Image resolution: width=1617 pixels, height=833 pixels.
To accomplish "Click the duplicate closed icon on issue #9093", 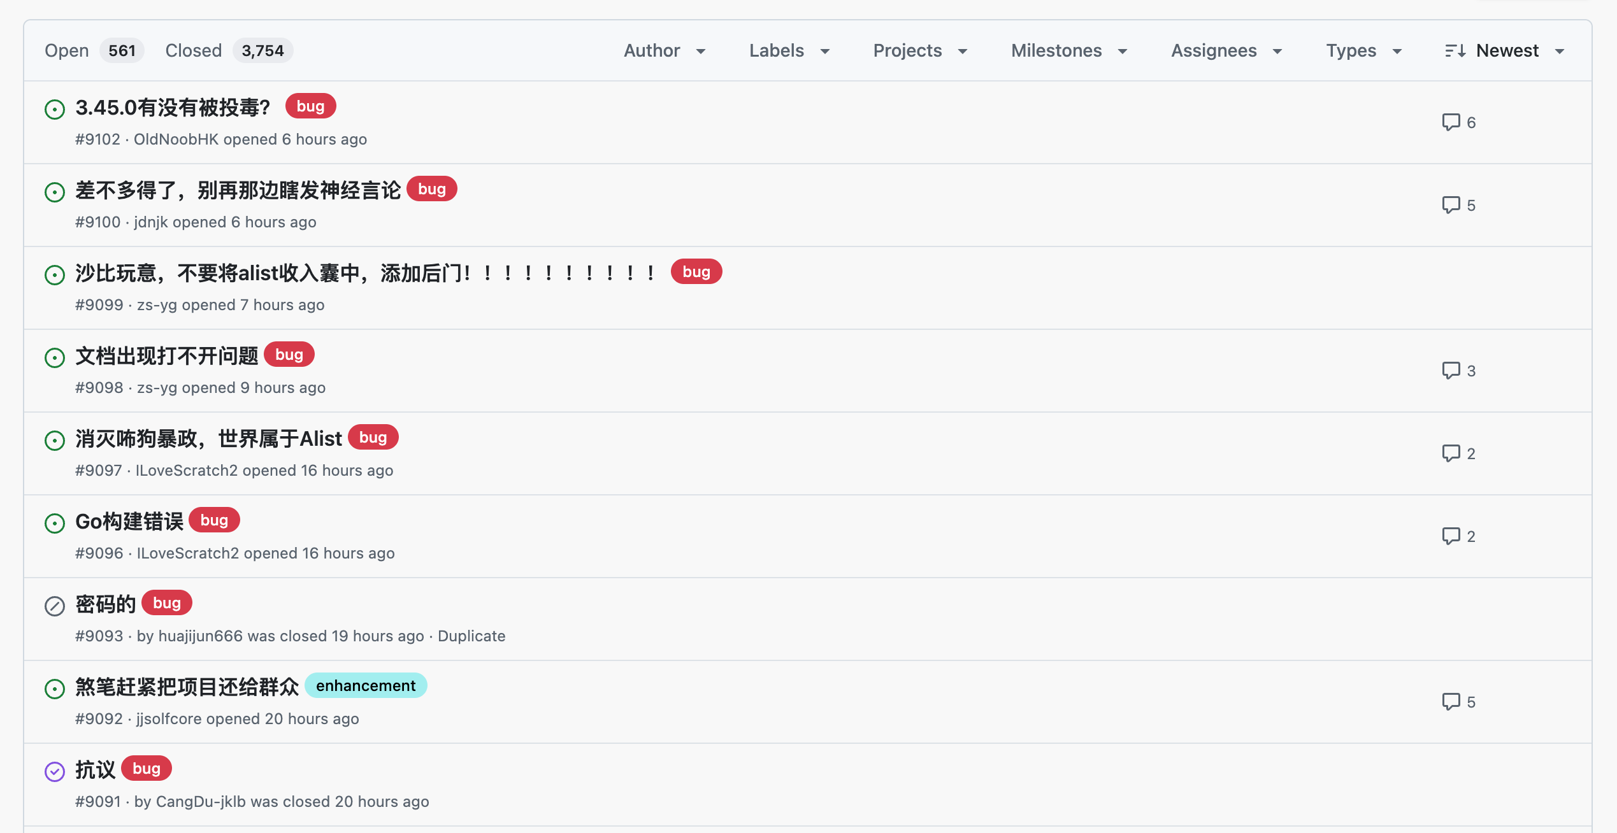I will (55, 606).
